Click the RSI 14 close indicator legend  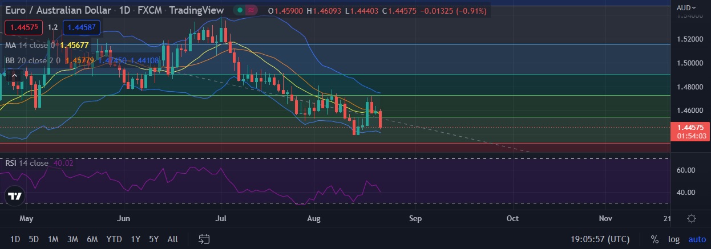pyautogui.click(x=27, y=163)
